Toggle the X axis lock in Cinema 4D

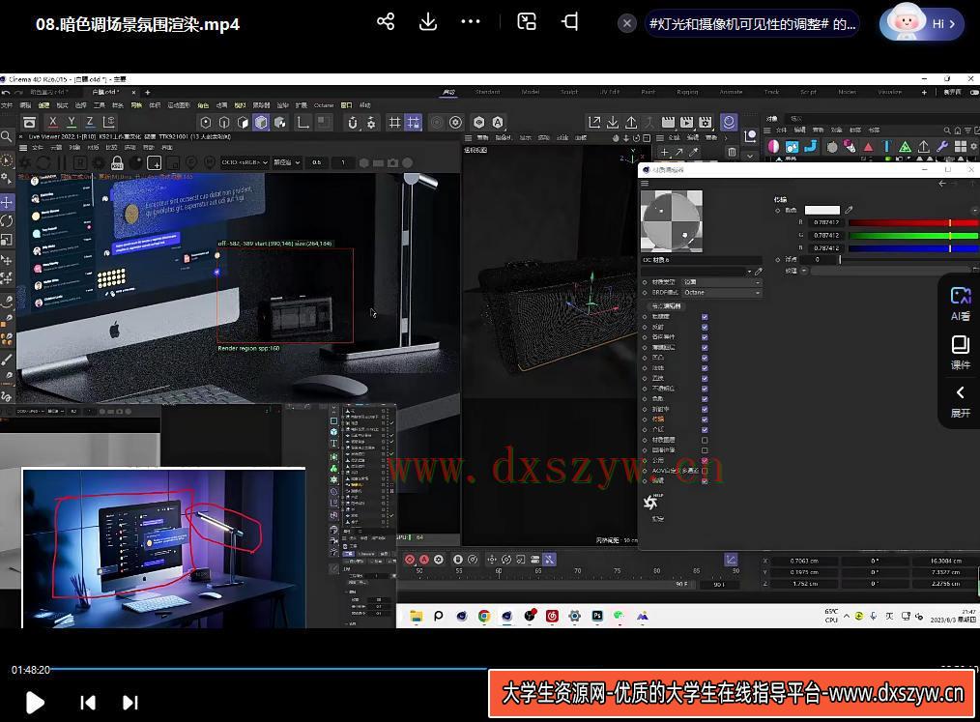(53, 122)
